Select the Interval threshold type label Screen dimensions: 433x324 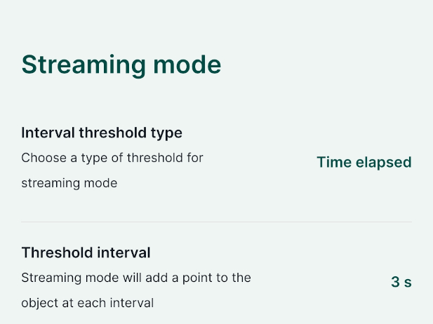click(102, 133)
